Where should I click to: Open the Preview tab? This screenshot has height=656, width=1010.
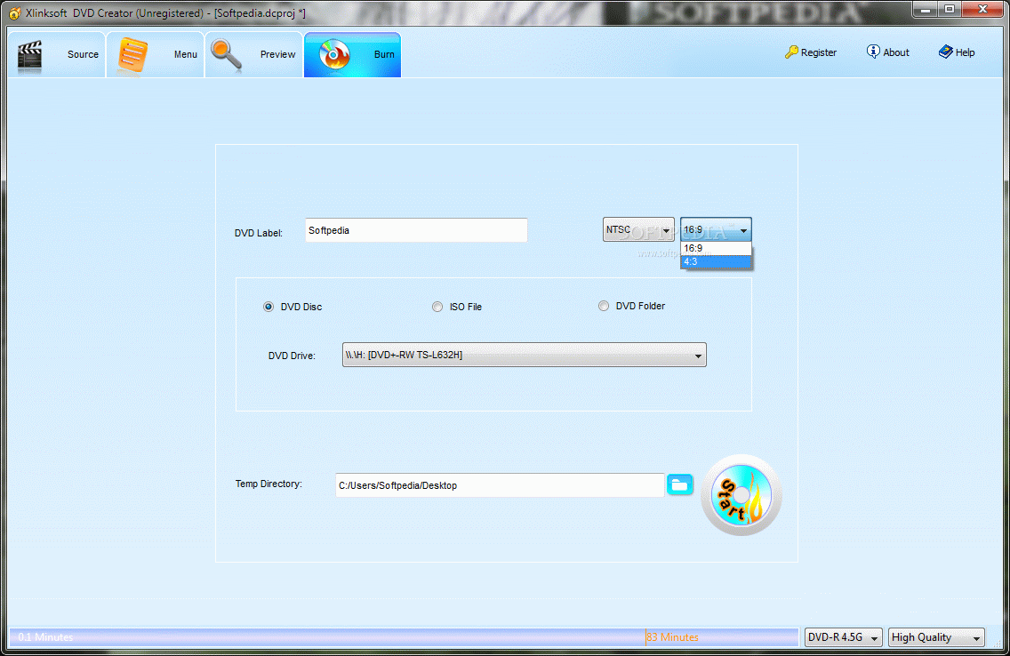point(253,55)
